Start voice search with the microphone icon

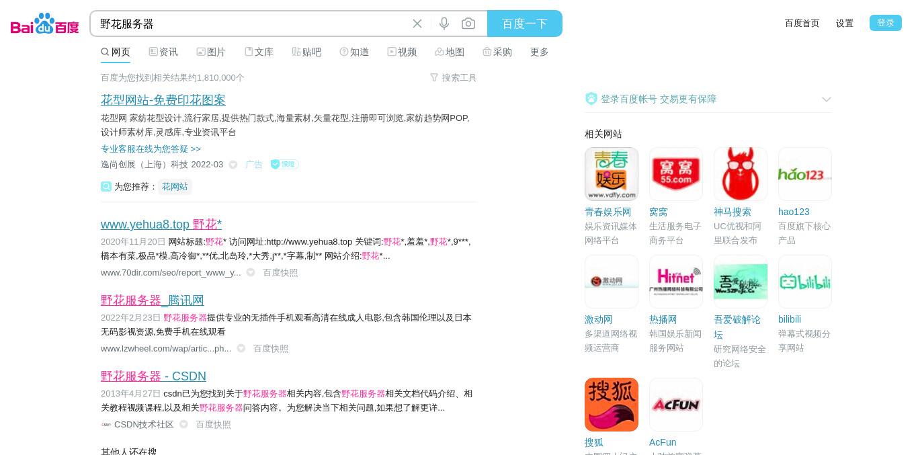[444, 24]
